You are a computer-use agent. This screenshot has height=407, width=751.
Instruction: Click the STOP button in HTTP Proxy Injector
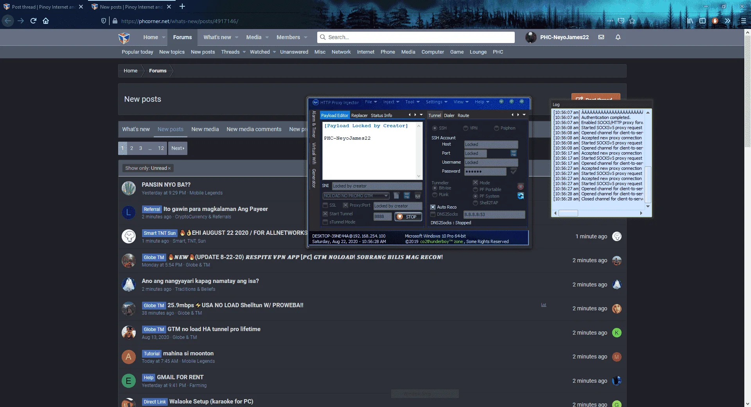tap(408, 216)
